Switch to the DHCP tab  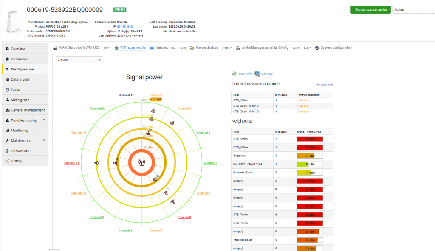(x=226, y=48)
